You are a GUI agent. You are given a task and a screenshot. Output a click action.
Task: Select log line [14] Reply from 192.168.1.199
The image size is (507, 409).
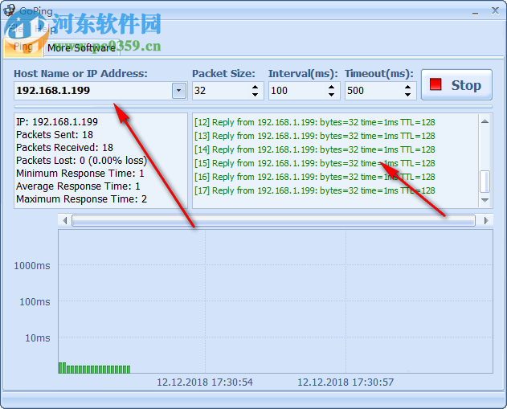click(315, 149)
